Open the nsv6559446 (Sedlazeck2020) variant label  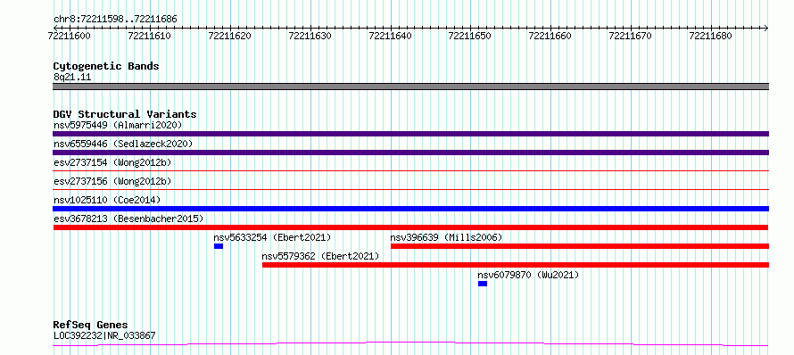click(123, 144)
